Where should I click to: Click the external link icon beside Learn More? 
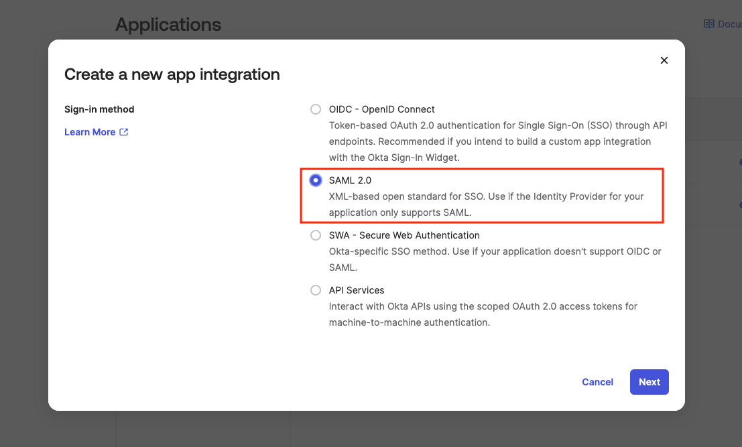(x=124, y=132)
